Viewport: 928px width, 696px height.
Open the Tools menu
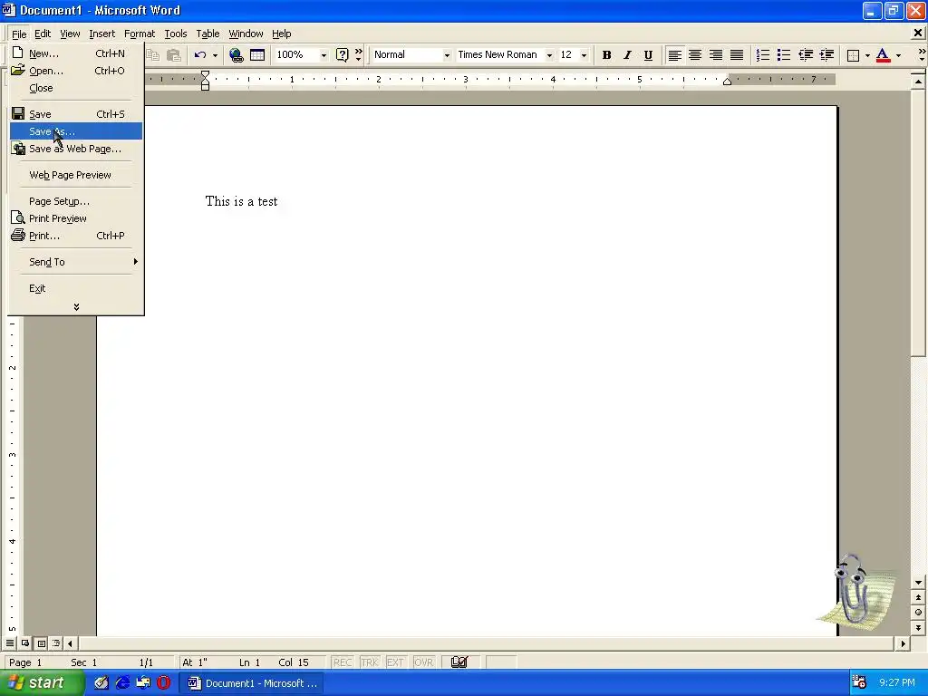[x=175, y=34]
